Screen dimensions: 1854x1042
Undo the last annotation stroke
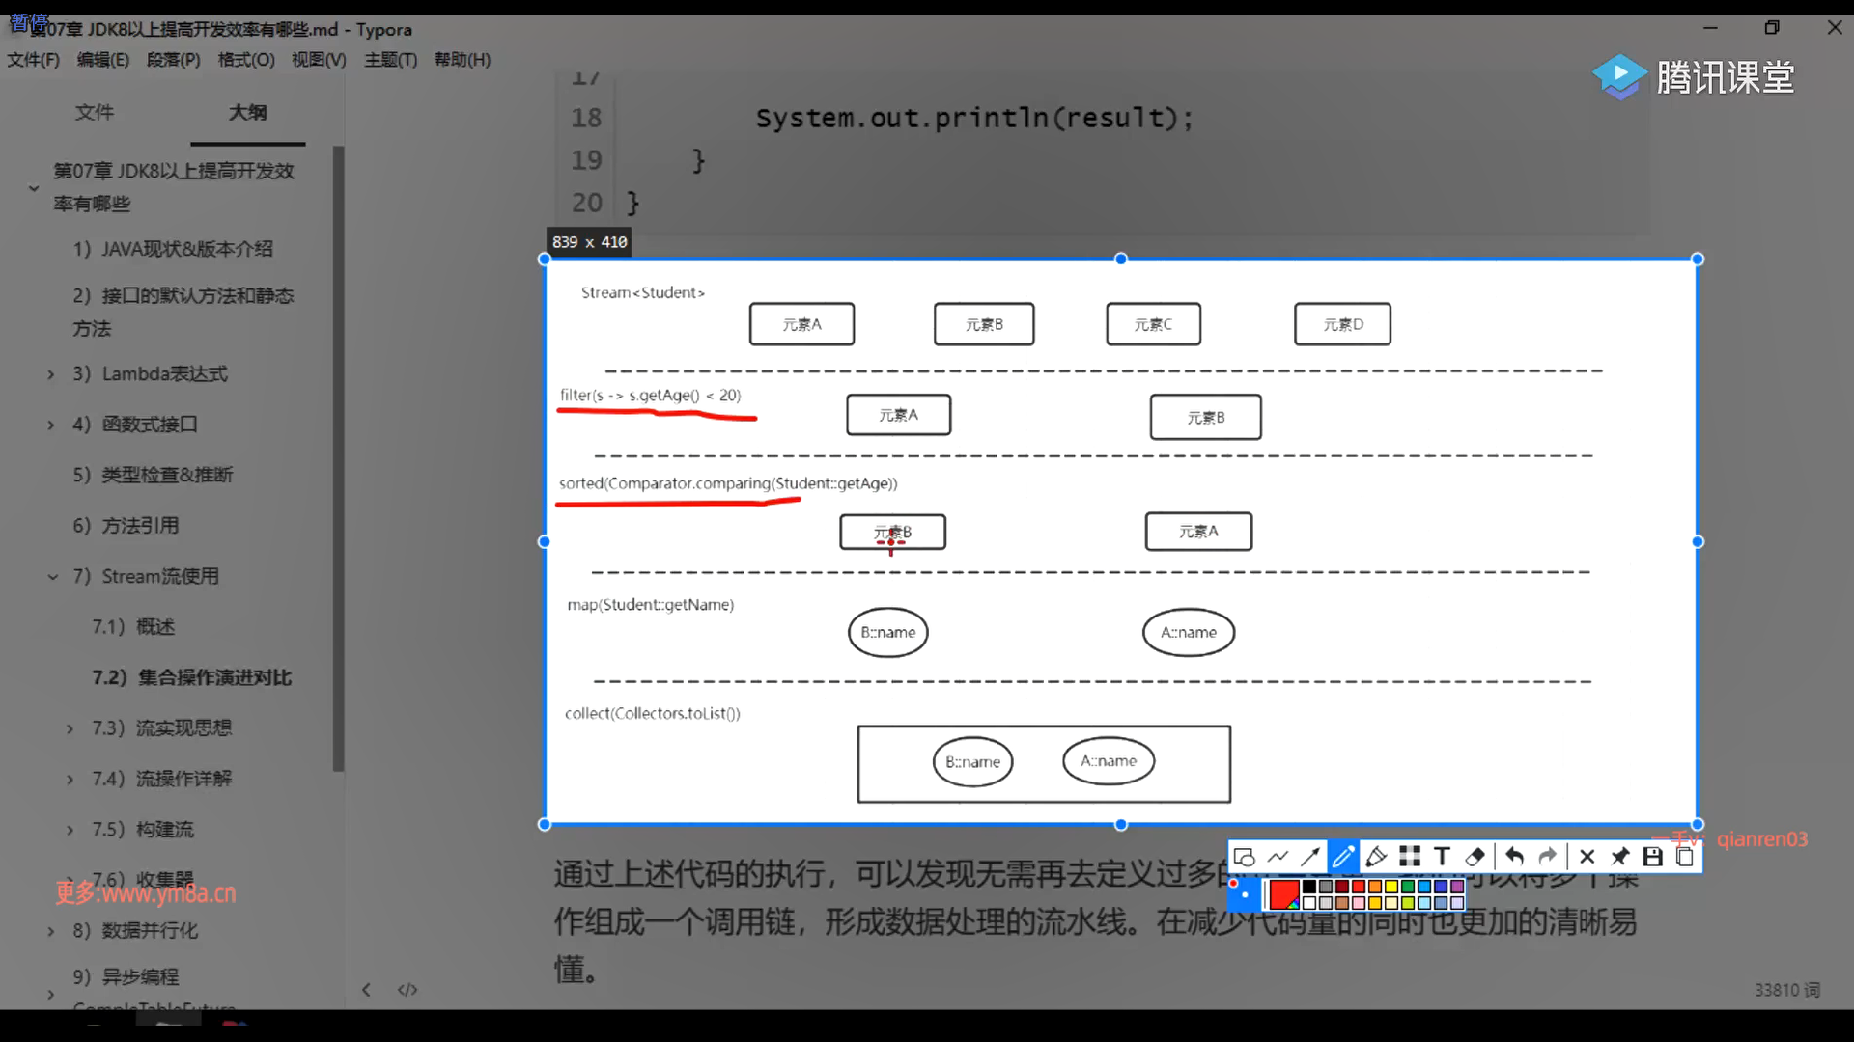(1514, 857)
